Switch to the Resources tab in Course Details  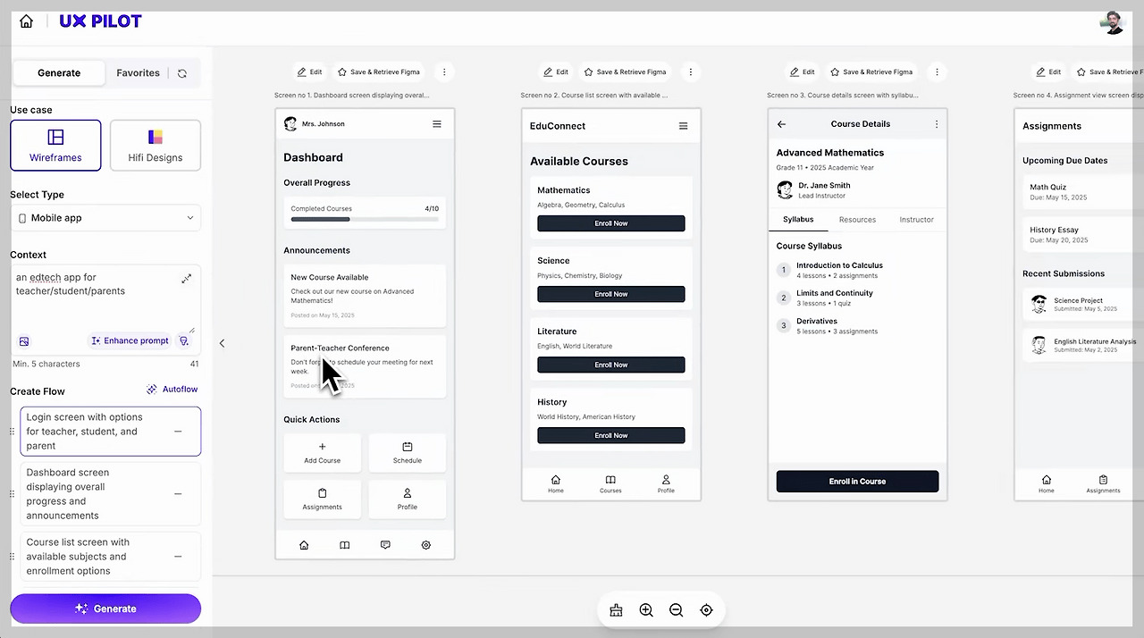pos(856,219)
